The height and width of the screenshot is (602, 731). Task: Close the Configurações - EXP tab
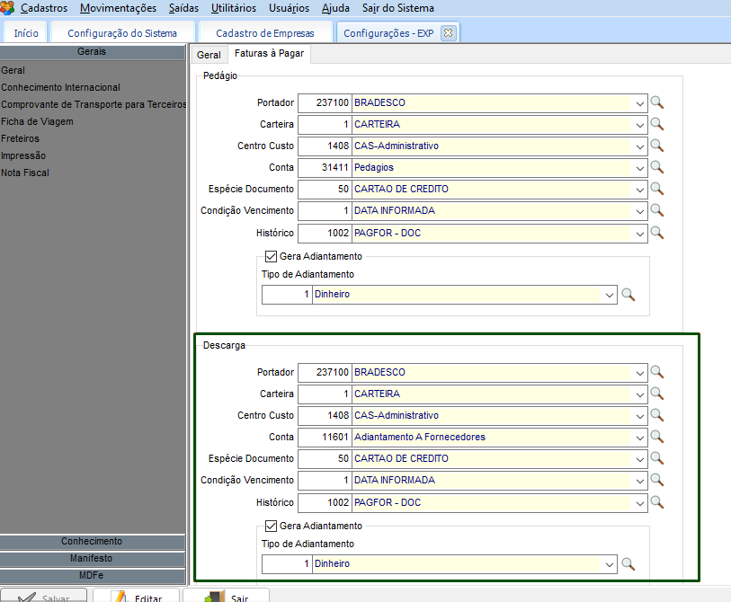coord(448,32)
